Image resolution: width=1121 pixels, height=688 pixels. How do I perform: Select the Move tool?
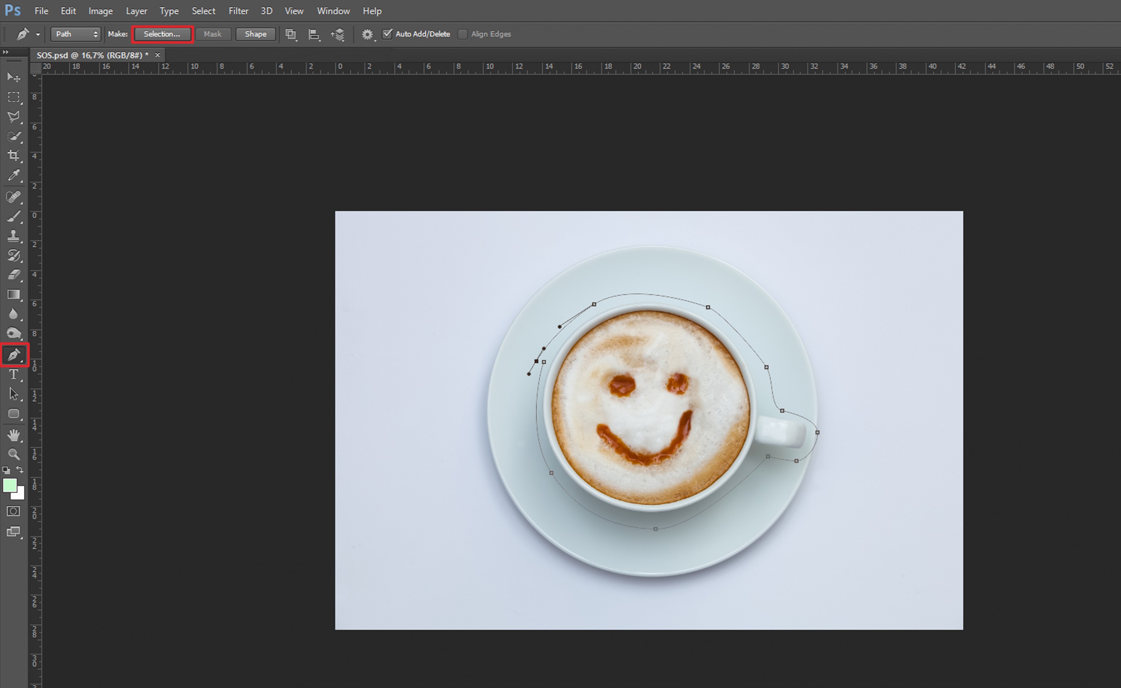click(14, 77)
